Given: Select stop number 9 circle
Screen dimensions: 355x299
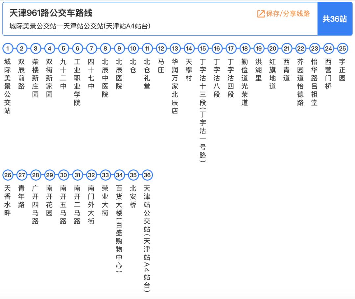Looking at the screenshot, I should (x=119, y=48).
